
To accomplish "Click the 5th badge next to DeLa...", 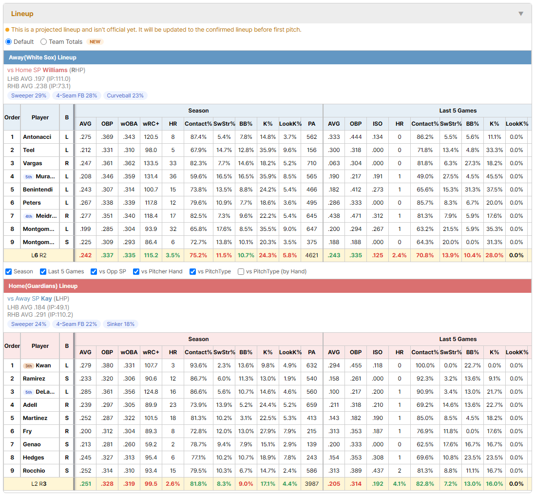I will point(29,392).
